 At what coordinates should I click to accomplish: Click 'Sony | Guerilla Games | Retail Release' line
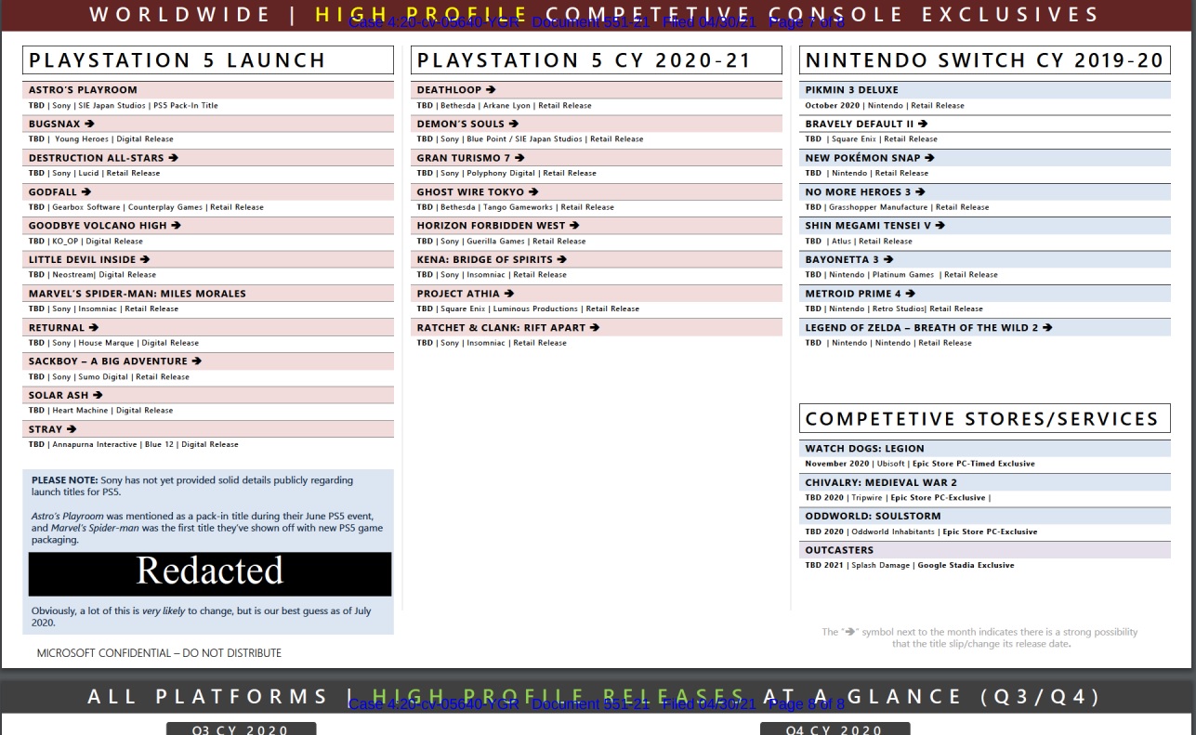(x=501, y=242)
